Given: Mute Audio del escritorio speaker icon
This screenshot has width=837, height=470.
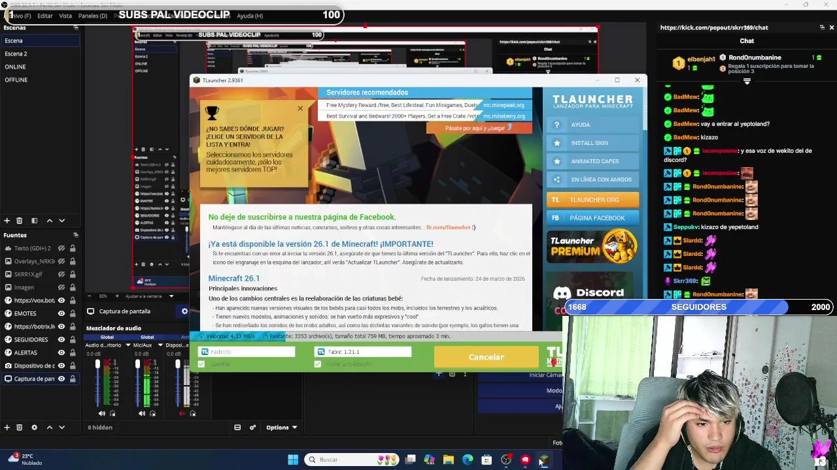Looking at the screenshot, I should click(101, 413).
